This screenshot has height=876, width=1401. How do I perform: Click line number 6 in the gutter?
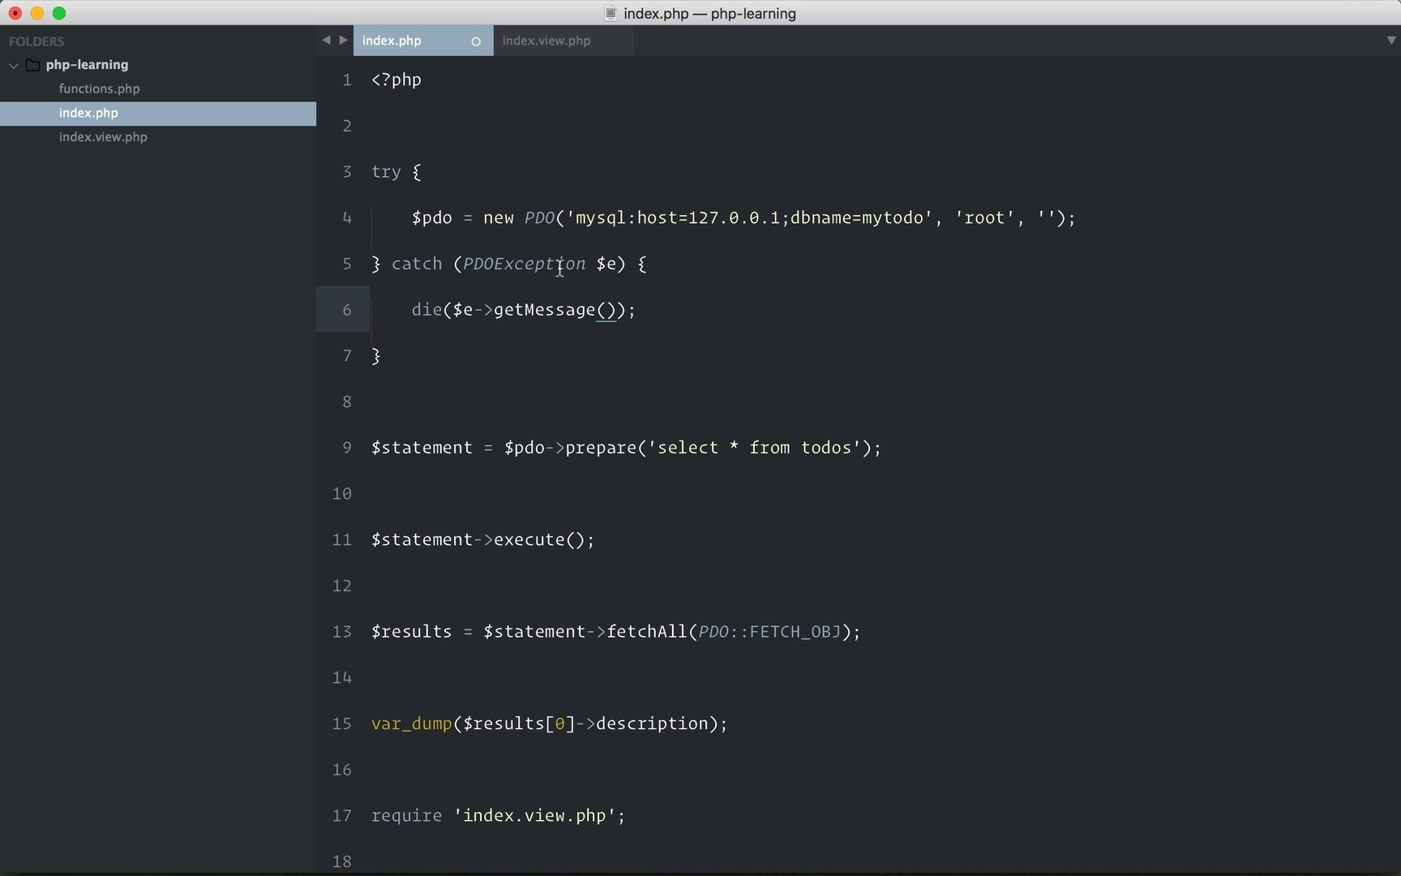[x=347, y=310]
